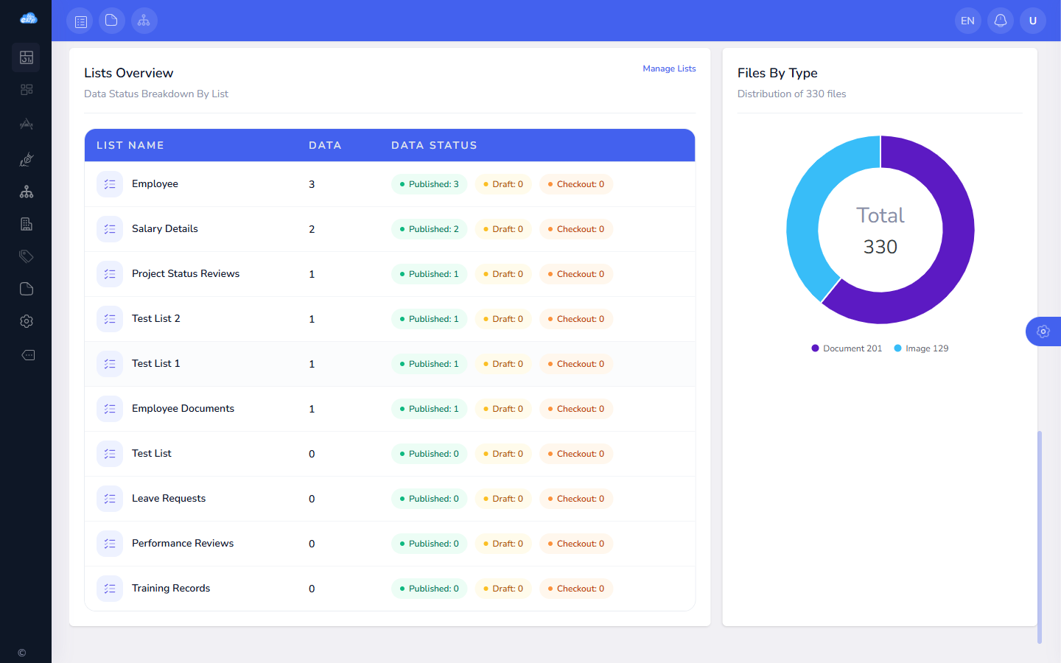Click the Published: 2 badge for Salary Details

429,229
